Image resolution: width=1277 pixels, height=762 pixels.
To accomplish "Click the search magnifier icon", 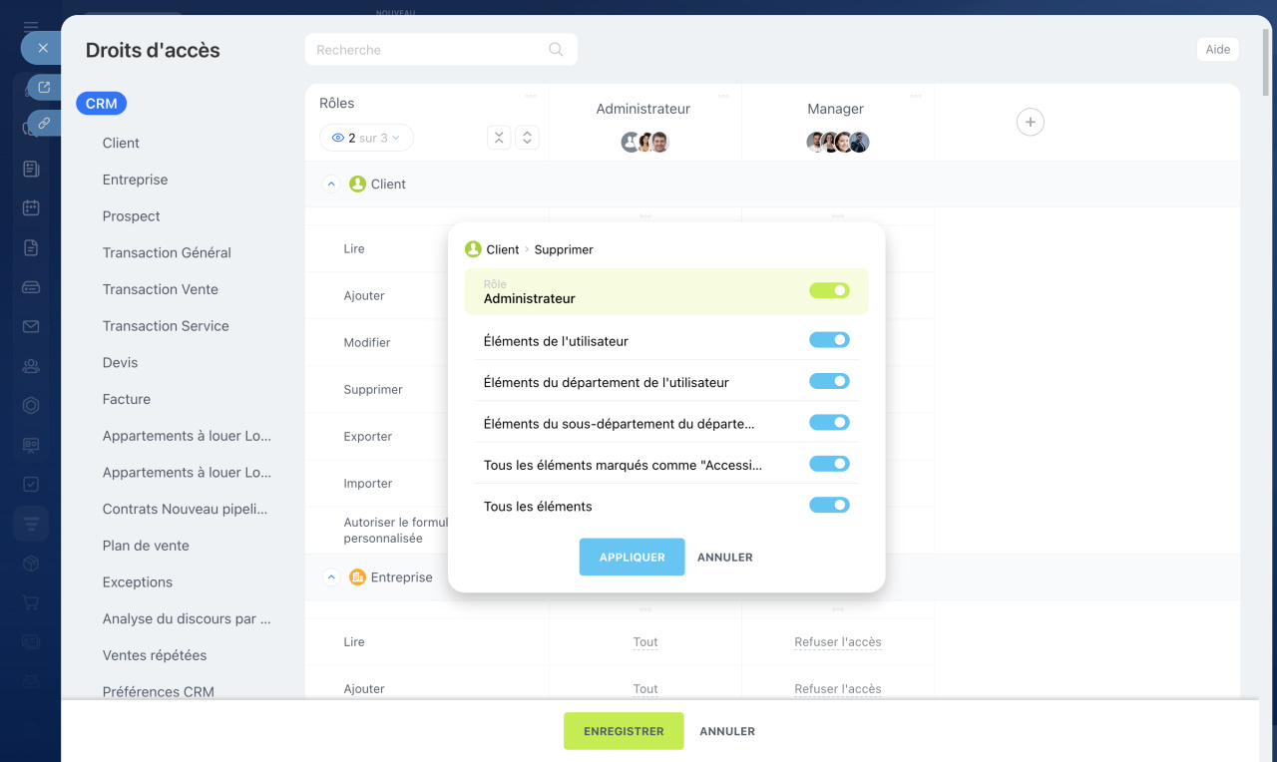I will pos(556,50).
